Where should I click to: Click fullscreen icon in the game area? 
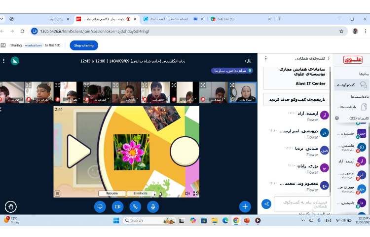coord(195,194)
